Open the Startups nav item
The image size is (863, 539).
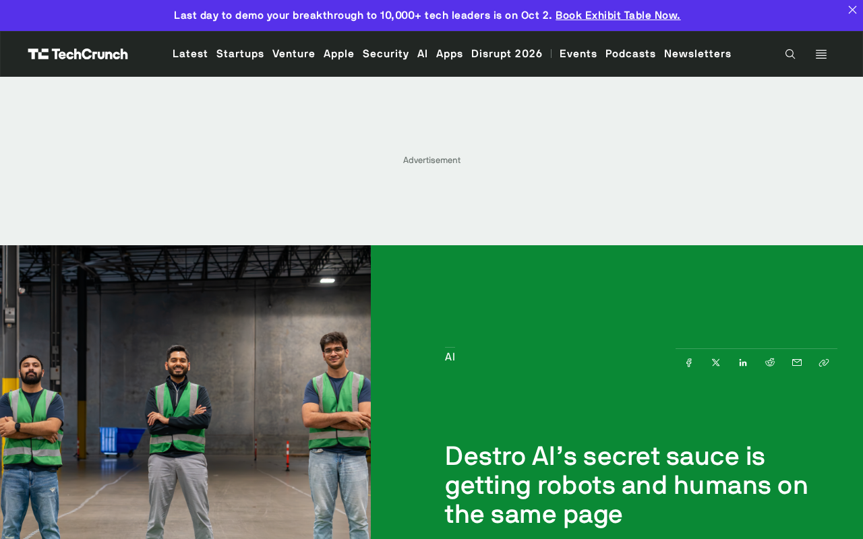point(240,54)
